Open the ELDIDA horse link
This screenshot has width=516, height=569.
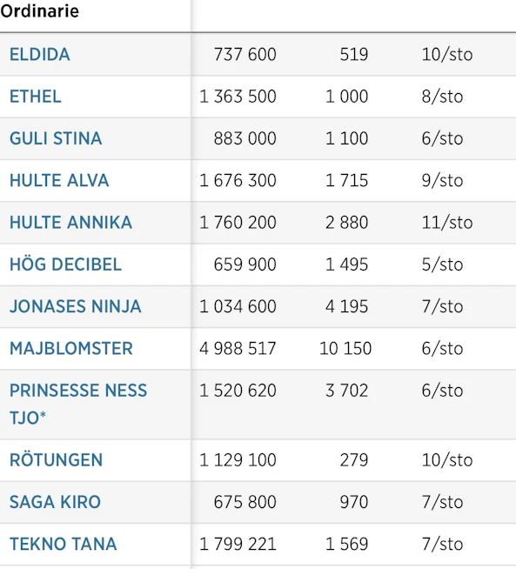39,55
